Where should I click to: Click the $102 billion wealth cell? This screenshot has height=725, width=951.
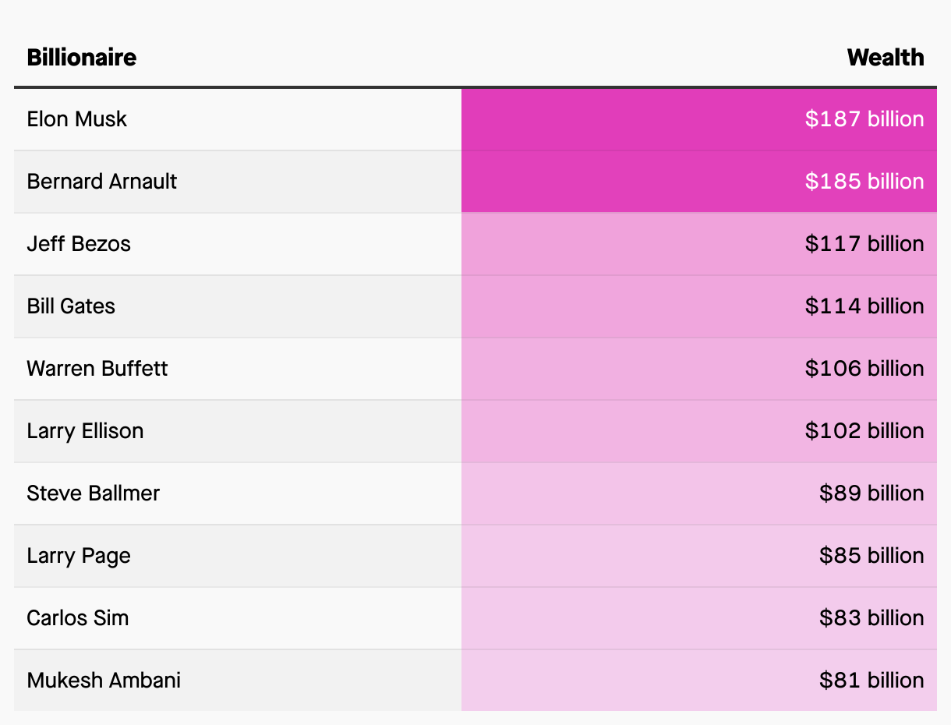[864, 431]
